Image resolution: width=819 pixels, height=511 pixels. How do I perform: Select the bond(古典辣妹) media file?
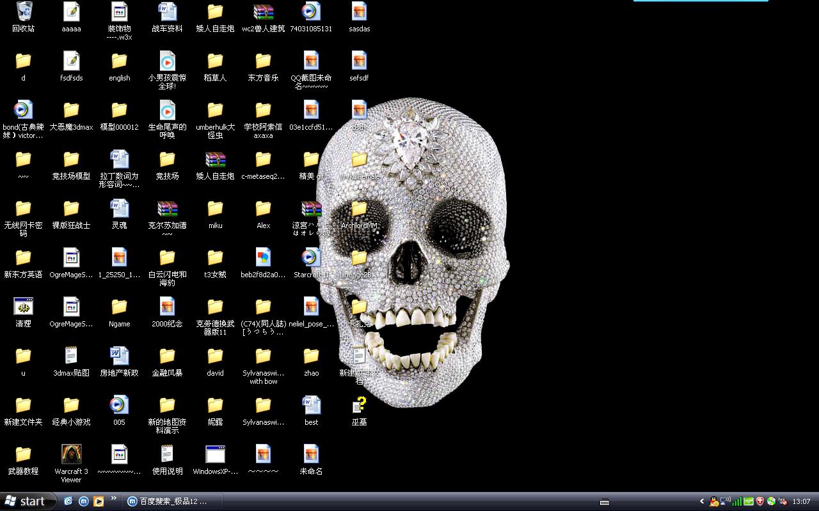click(x=24, y=110)
